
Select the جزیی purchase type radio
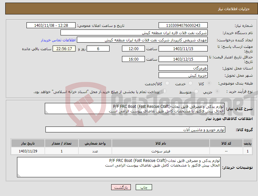pos(217,91)
